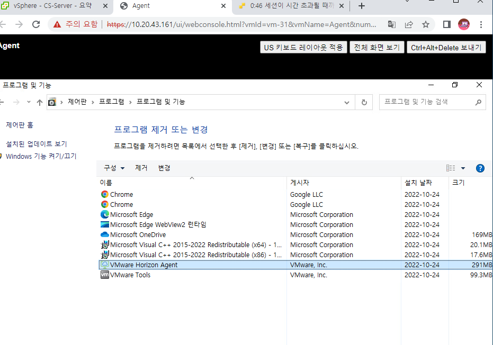Screen dimensions: 493x345
Task: Close the Agent browser tab
Action: point(223,6)
